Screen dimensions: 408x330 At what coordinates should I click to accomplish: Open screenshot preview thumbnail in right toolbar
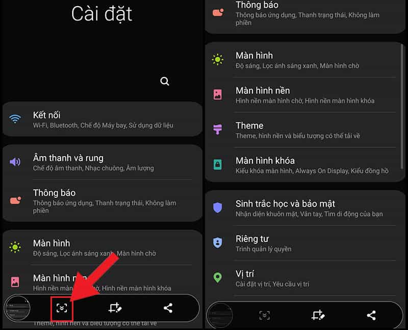(220, 315)
